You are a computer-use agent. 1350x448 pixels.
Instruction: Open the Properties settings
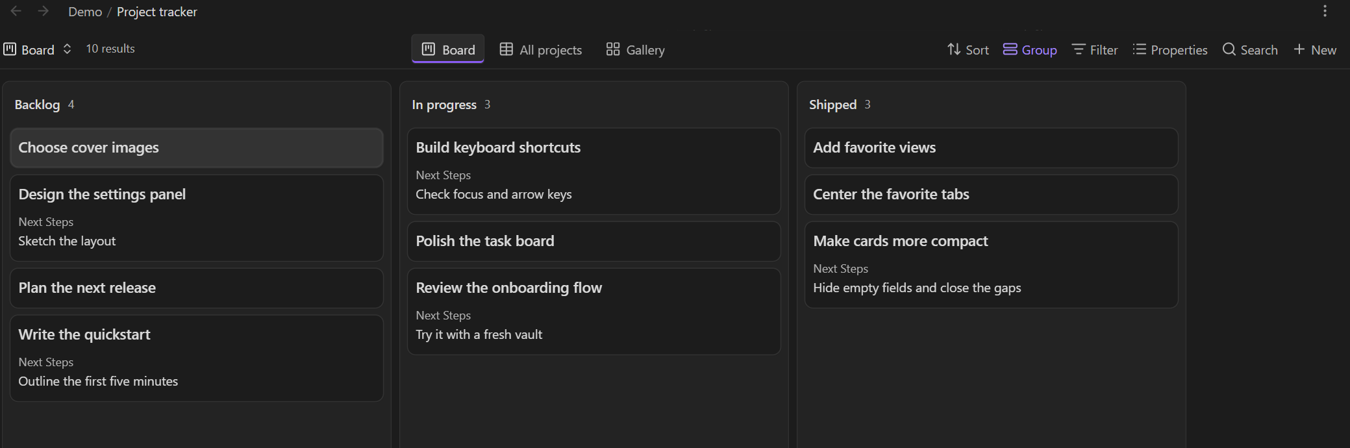pos(1170,49)
